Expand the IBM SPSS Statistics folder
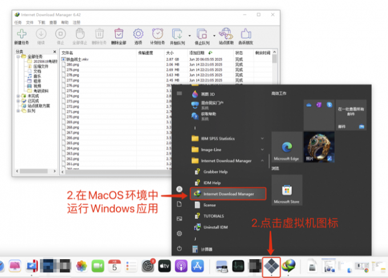Image resolution: width=388 pixels, height=278 pixels. pos(228,138)
